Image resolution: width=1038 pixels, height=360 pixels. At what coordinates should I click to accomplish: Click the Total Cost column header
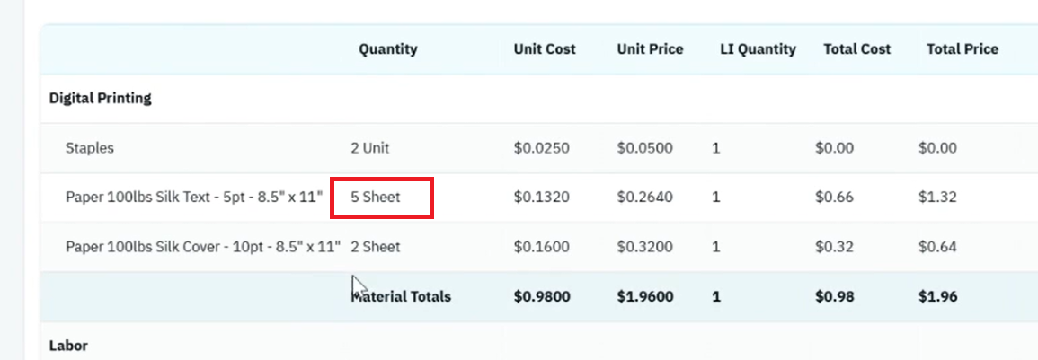(856, 49)
